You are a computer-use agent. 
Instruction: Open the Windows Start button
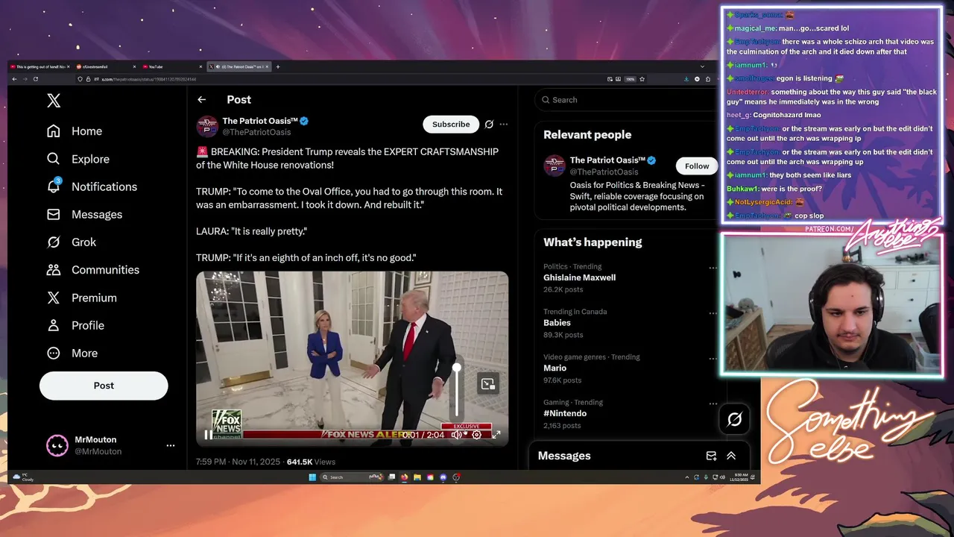pos(312,477)
